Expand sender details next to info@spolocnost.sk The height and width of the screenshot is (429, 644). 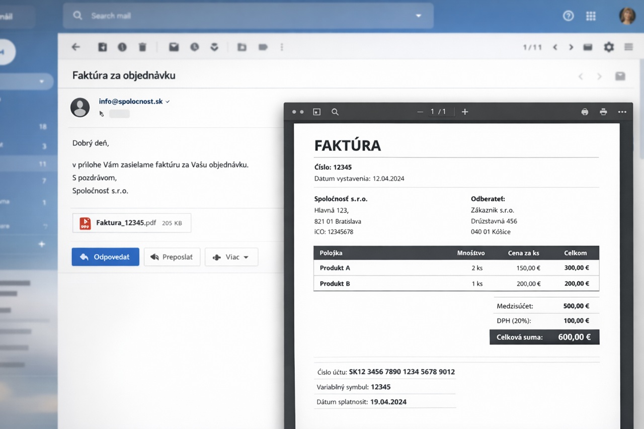point(168,102)
